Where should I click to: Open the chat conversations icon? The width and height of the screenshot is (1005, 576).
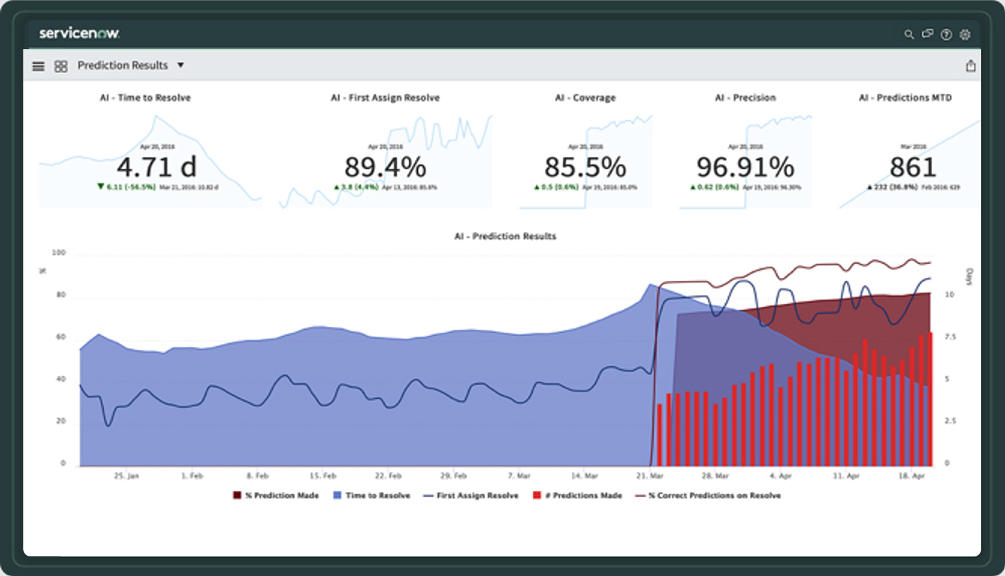[927, 34]
